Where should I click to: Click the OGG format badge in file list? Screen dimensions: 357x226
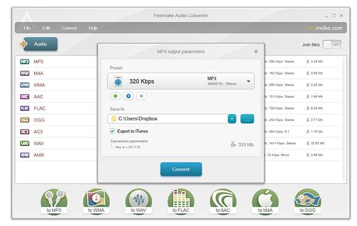pyautogui.click(x=25, y=120)
